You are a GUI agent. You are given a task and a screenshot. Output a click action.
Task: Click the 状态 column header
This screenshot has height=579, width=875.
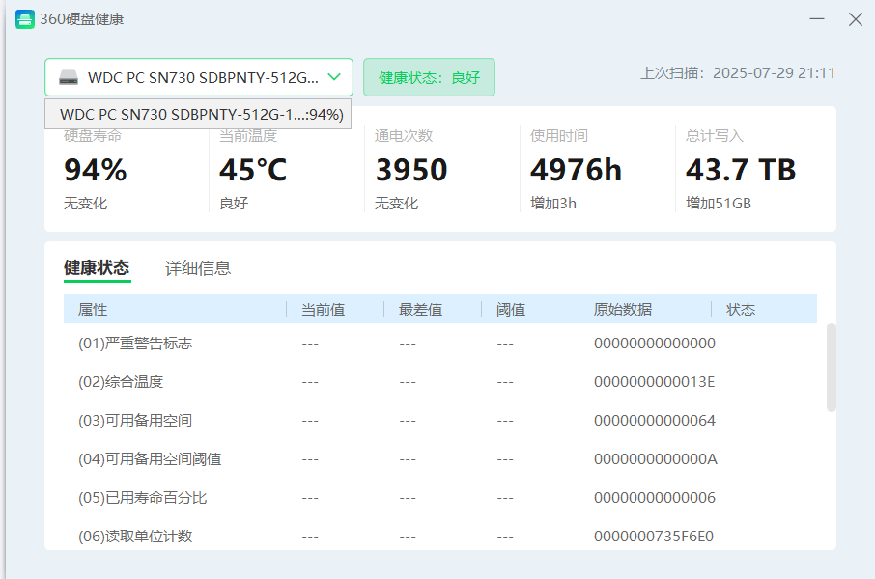pyautogui.click(x=741, y=310)
